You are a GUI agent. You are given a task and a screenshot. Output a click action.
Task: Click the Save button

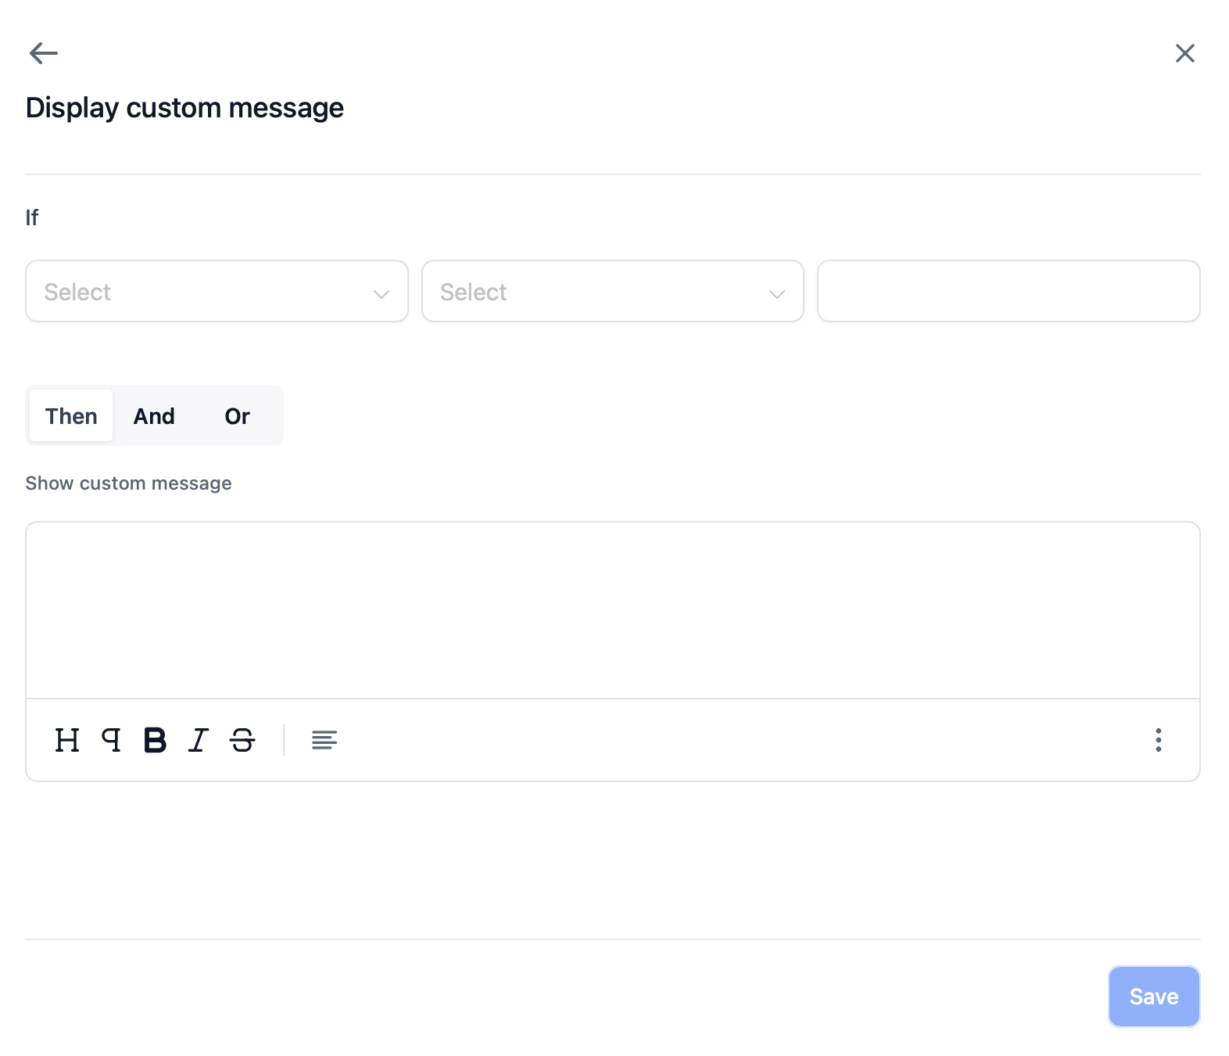[1154, 997]
